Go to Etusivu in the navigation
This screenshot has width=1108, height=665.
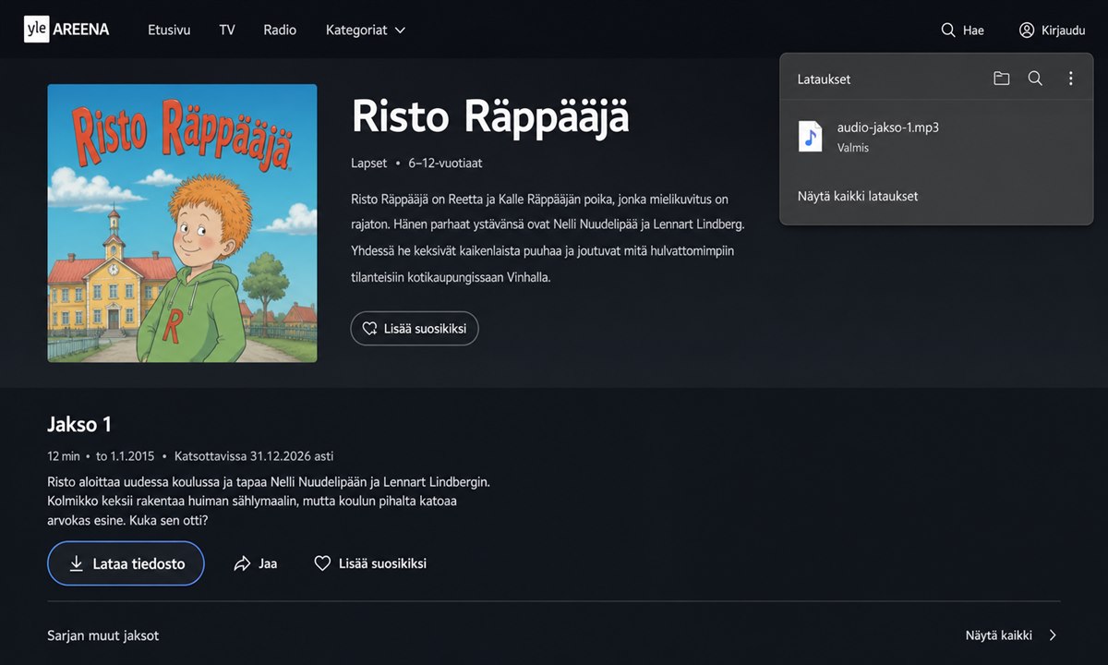[x=169, y=30]
